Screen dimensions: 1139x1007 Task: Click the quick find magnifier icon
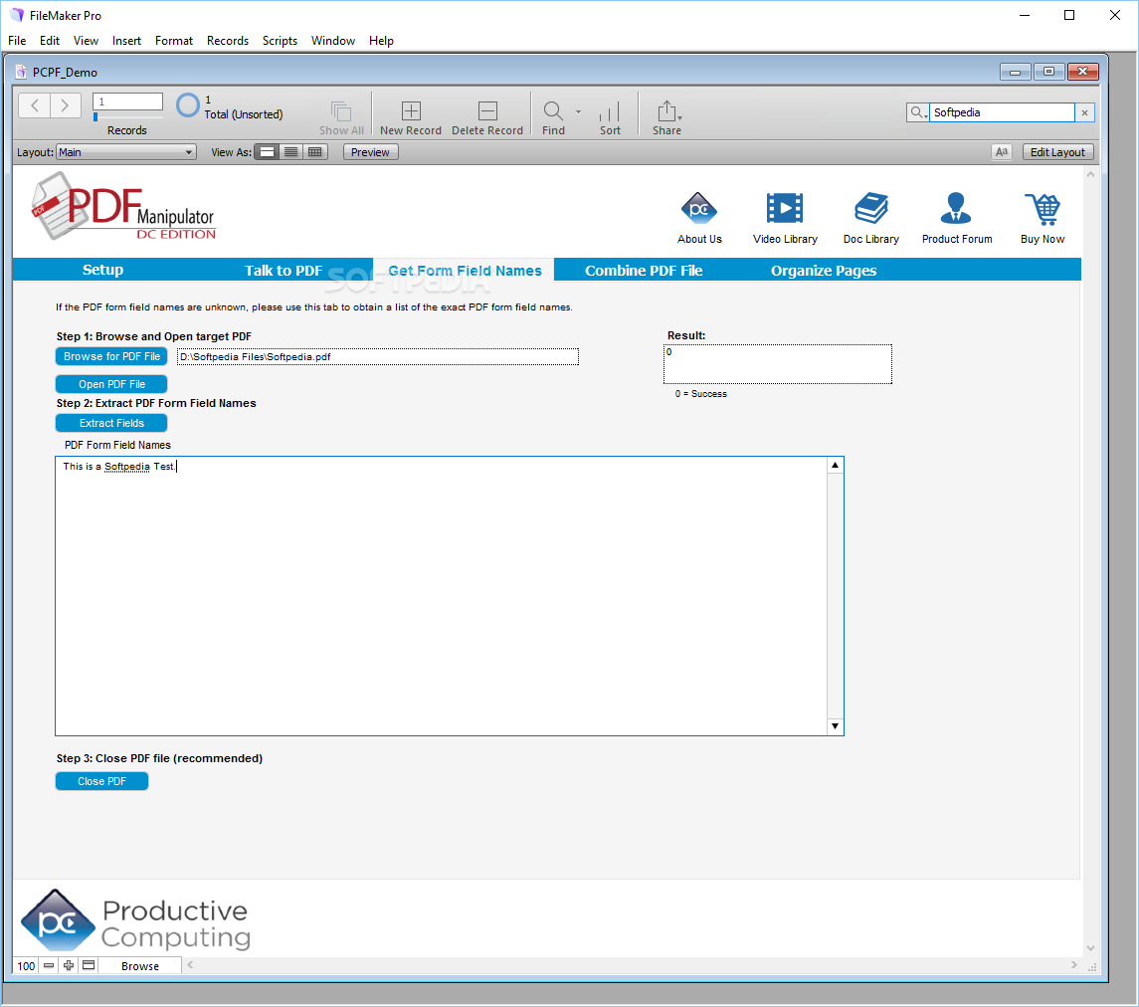tap(917, 112)
